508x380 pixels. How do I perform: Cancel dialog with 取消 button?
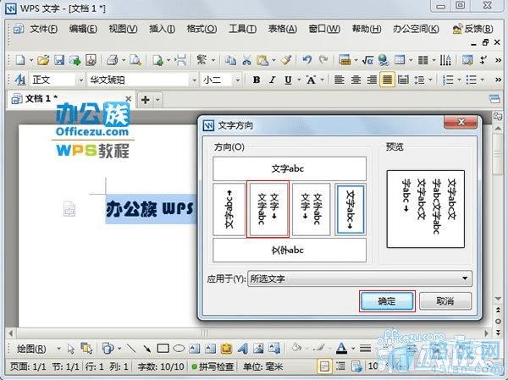pos(445,301)
